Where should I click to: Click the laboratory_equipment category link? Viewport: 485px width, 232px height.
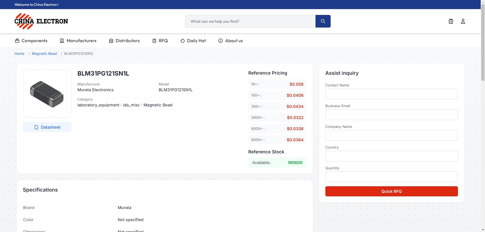pyautogui.click(x=98, y=105)
